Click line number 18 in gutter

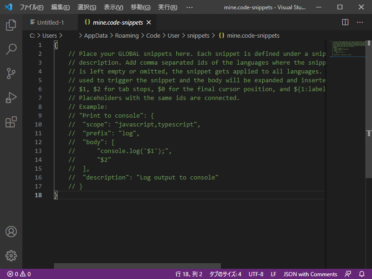[x=38, y=195]
